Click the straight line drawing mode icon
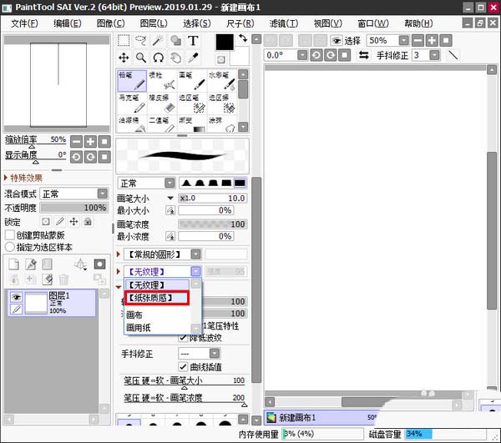 click(453, 55)
